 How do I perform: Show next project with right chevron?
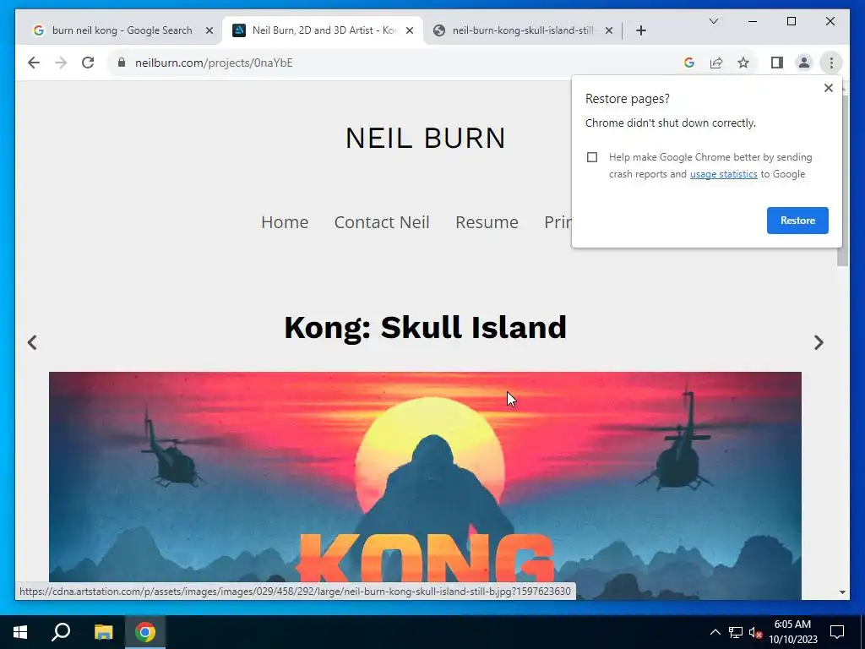819,343
